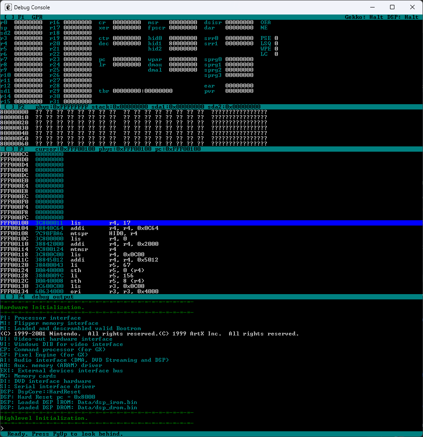The height and width of the screenshot is (437, 423).
Task: Select the hid1 value 80000000
Action: click(x=183, y=44)
